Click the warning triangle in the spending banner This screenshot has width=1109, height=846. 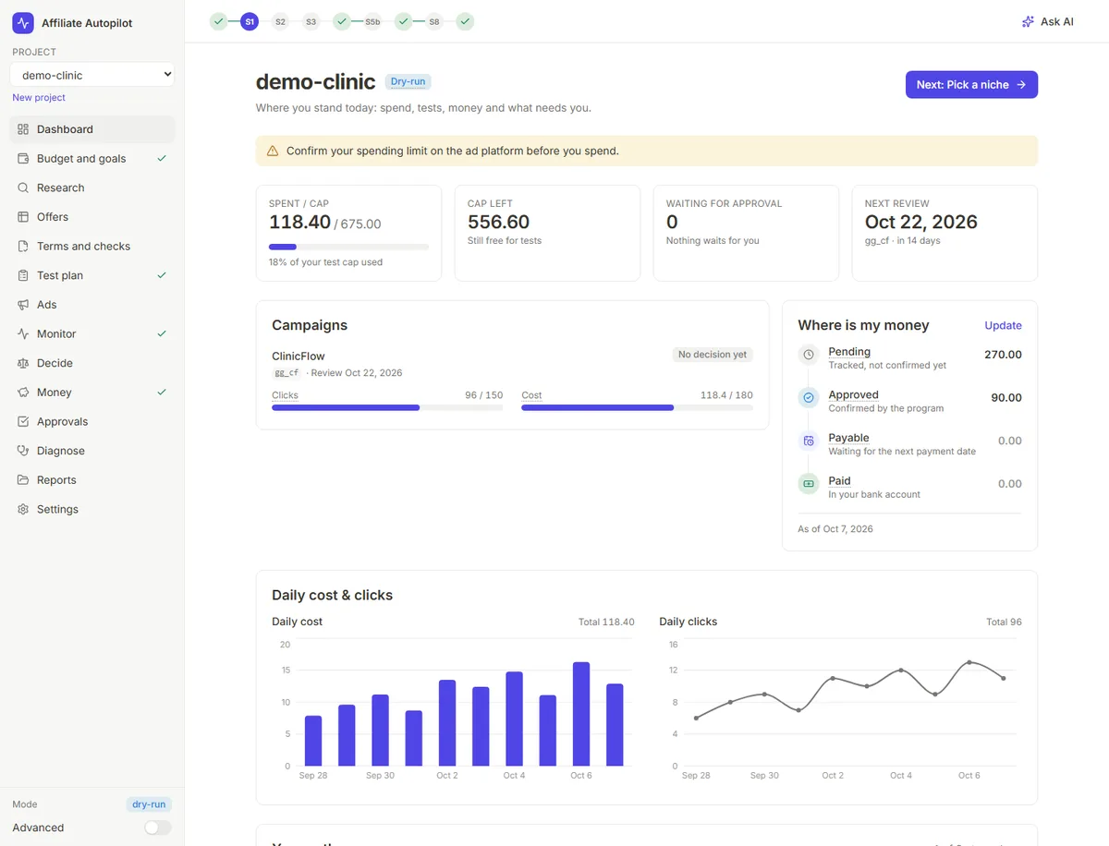(x=273, y=151)
